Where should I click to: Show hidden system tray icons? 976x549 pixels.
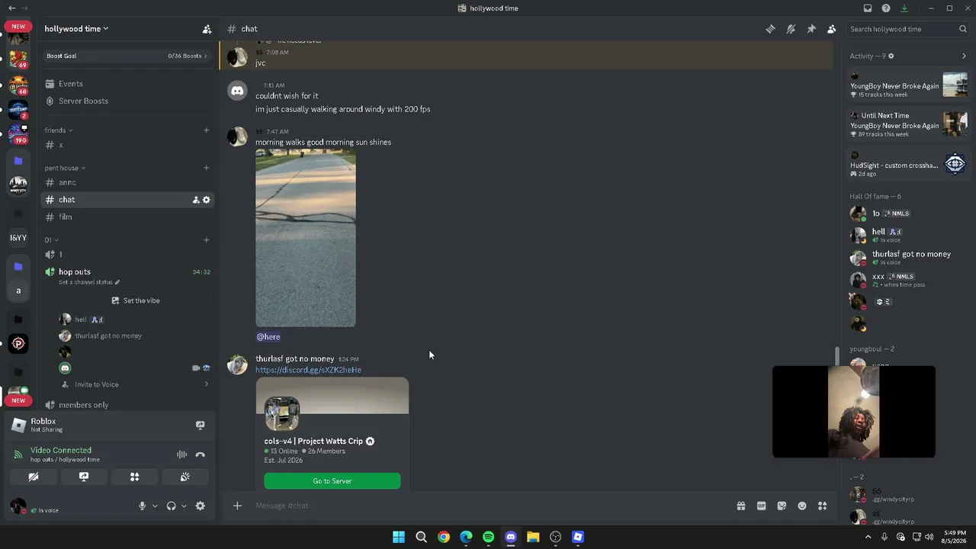point(868,537)
